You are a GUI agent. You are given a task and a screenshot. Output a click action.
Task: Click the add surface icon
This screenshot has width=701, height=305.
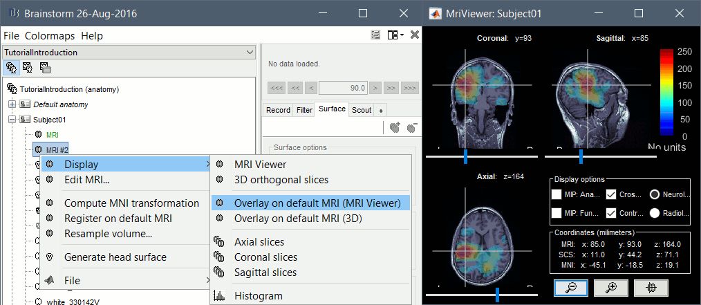(x=395, y=127)
